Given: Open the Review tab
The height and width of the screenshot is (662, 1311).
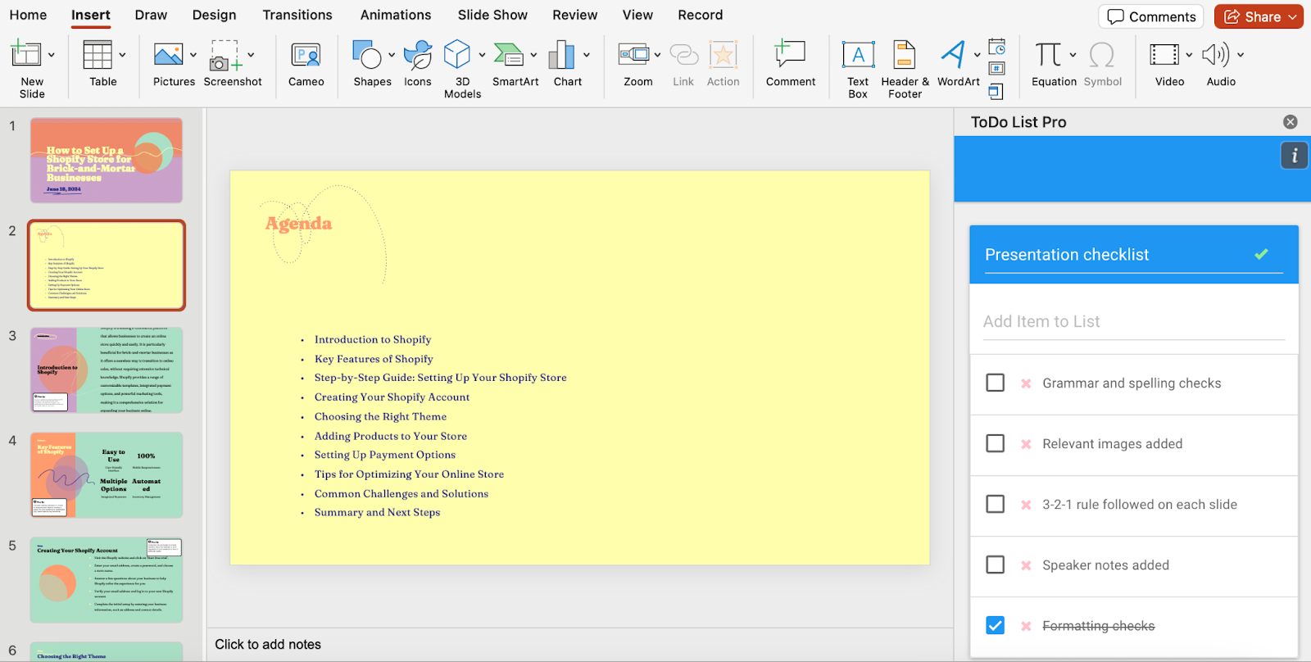Looking at the screenshot, I should coord(574,15).
